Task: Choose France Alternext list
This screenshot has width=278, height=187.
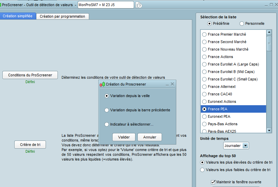Action: click(233, 87)
